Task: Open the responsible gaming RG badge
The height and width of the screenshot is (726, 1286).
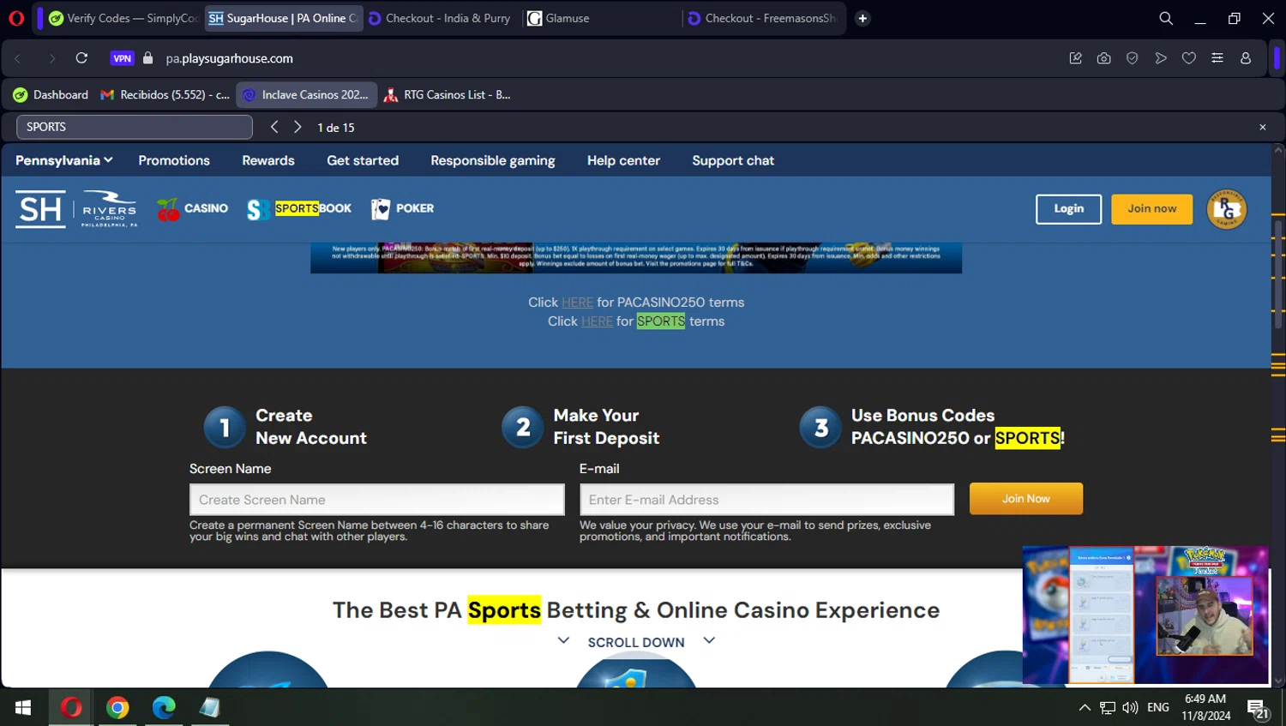Action: (x=1227, y=209)
